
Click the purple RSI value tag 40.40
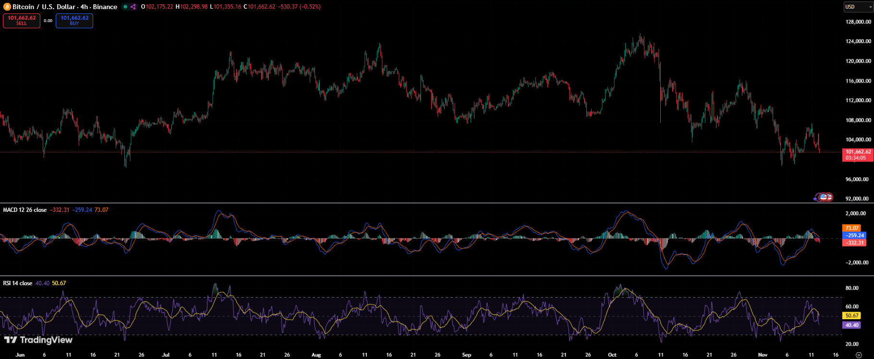(x=852, y=325)
